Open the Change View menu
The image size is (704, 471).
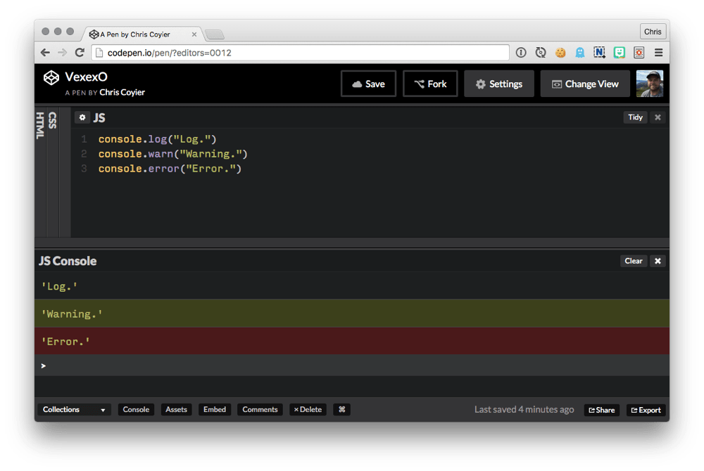(x=585, y=84)
